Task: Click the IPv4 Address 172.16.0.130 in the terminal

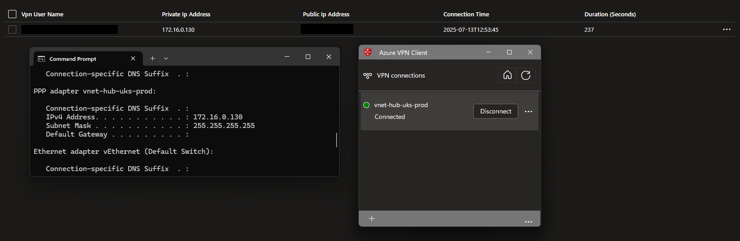Action: pyautogui.click(x=218, y=117)
